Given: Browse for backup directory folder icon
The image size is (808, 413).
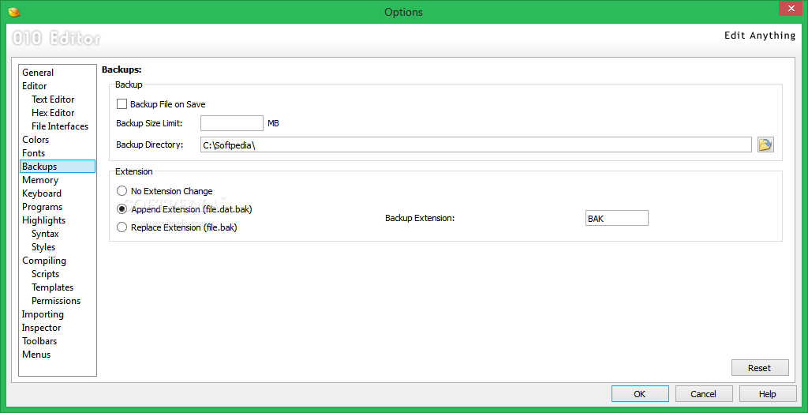Looking at the screenshot, I should (765, 145).
